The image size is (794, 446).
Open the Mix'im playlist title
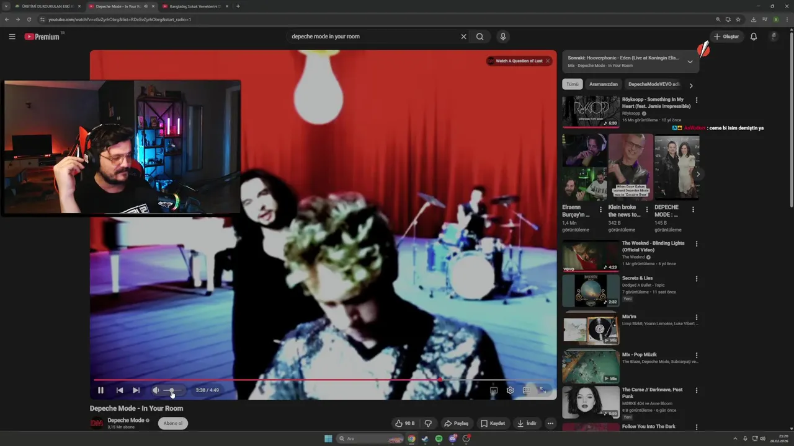click(629, 317)
